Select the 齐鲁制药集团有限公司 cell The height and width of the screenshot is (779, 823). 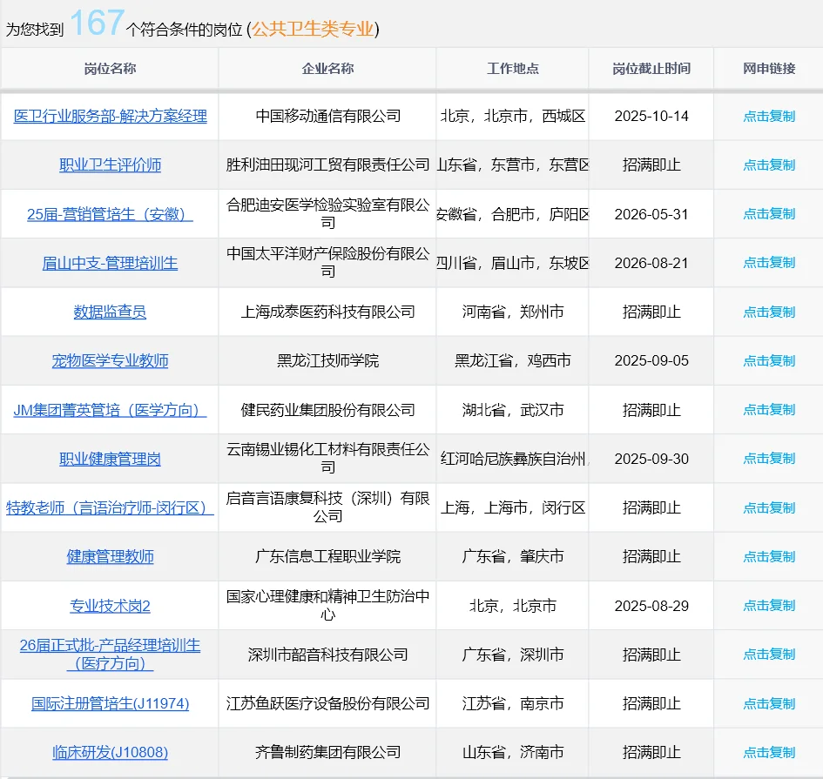327,752
